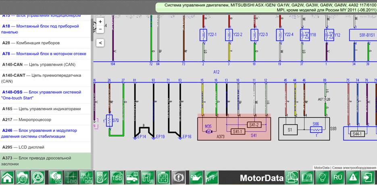Viewport: 377px width, 185px height.
Task: Click the S41-2 sensor box
Action: coord(254,125)
